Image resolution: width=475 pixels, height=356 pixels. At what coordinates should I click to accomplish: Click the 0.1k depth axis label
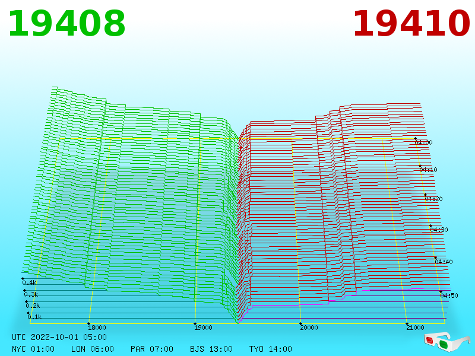[34, 317]
